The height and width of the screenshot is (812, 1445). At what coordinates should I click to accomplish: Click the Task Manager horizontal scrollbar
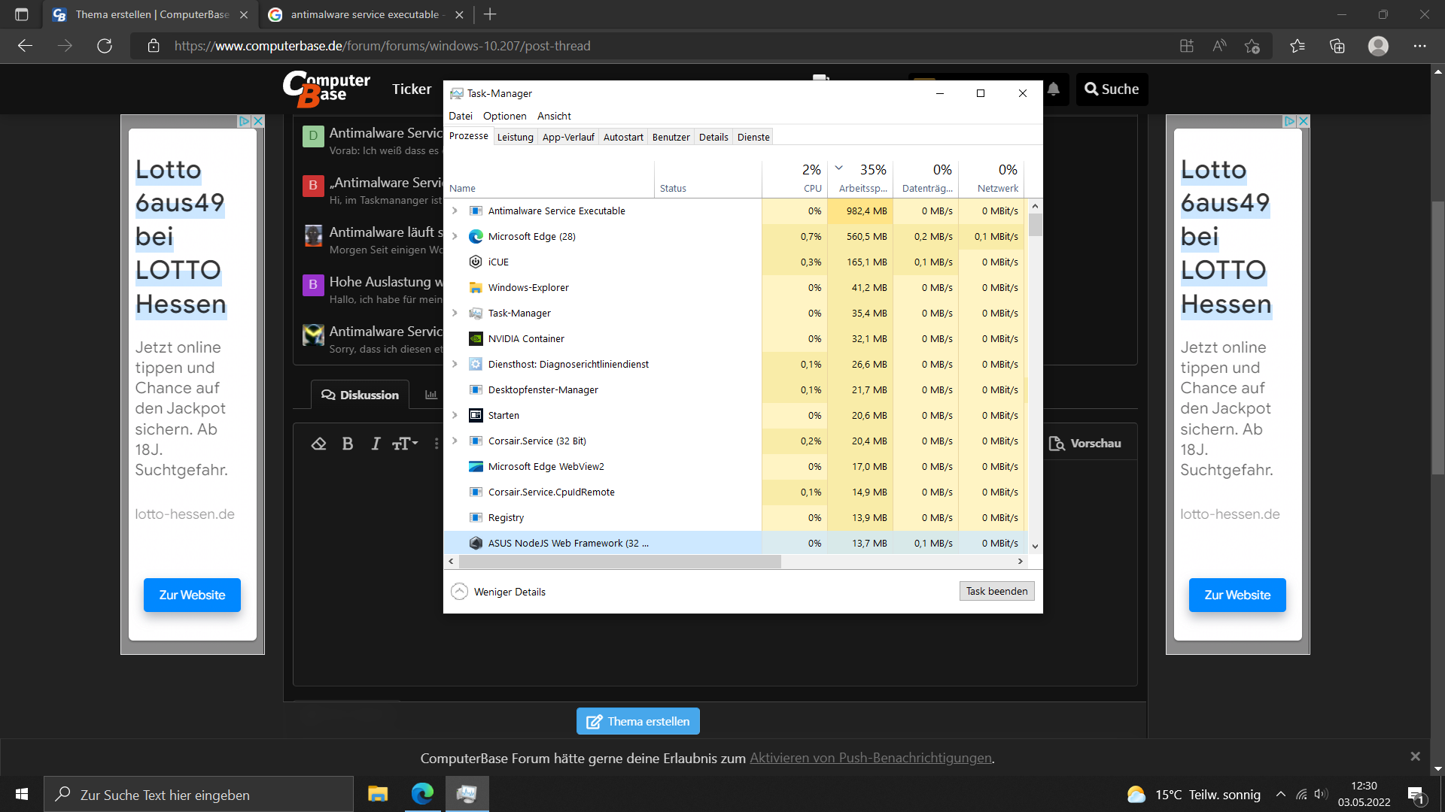(620, 562)
